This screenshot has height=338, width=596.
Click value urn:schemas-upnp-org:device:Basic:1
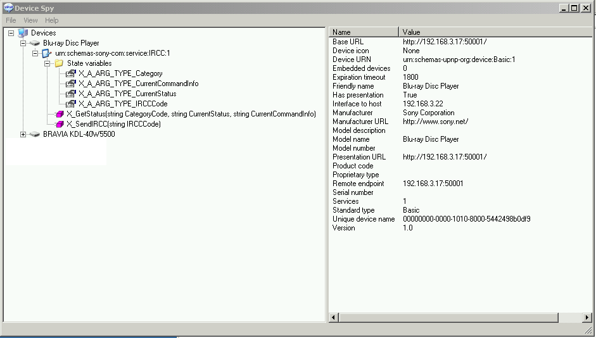click(459, 59)
